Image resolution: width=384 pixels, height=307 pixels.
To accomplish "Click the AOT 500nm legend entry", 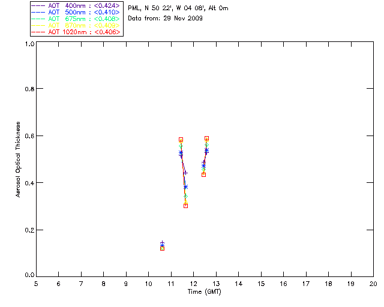I will [x=76, y=12].
